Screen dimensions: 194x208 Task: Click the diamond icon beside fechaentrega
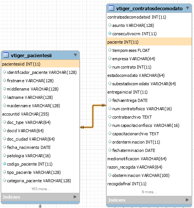[110, 100]
